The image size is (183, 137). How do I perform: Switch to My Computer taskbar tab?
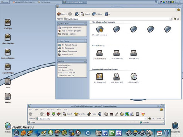click(44, 2)
